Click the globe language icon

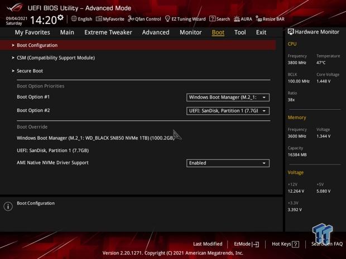[74, 19]
